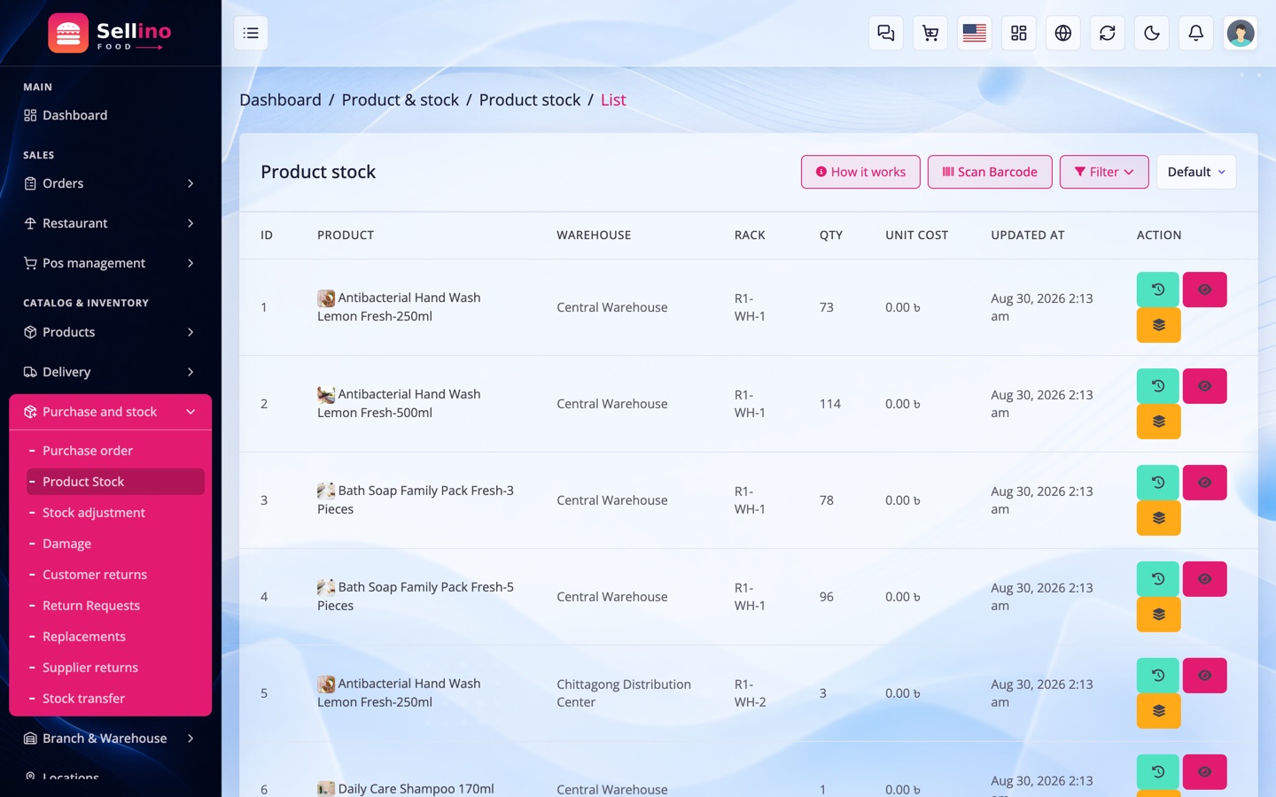Follow the Product & stock breadcrumb link

(x=401, y=100)
